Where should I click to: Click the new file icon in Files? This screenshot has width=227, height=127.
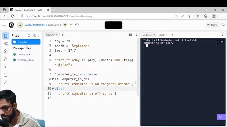29,35
